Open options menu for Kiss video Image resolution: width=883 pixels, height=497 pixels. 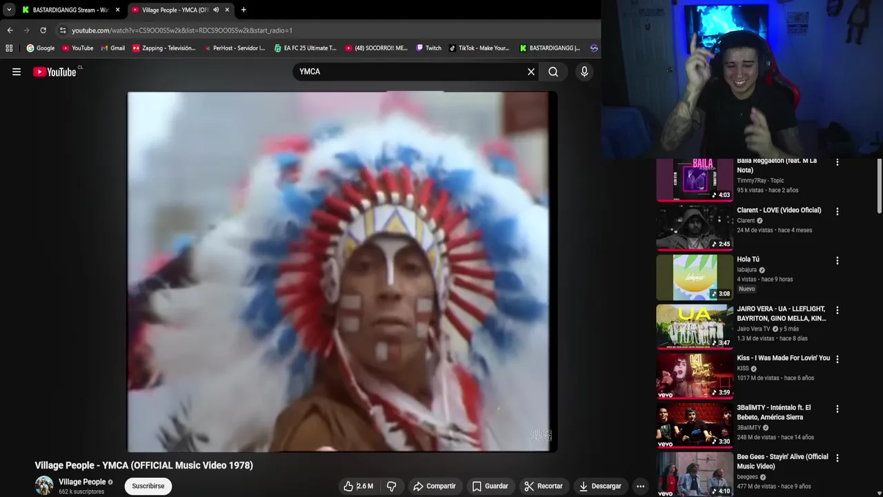click(x=837, y=359)
